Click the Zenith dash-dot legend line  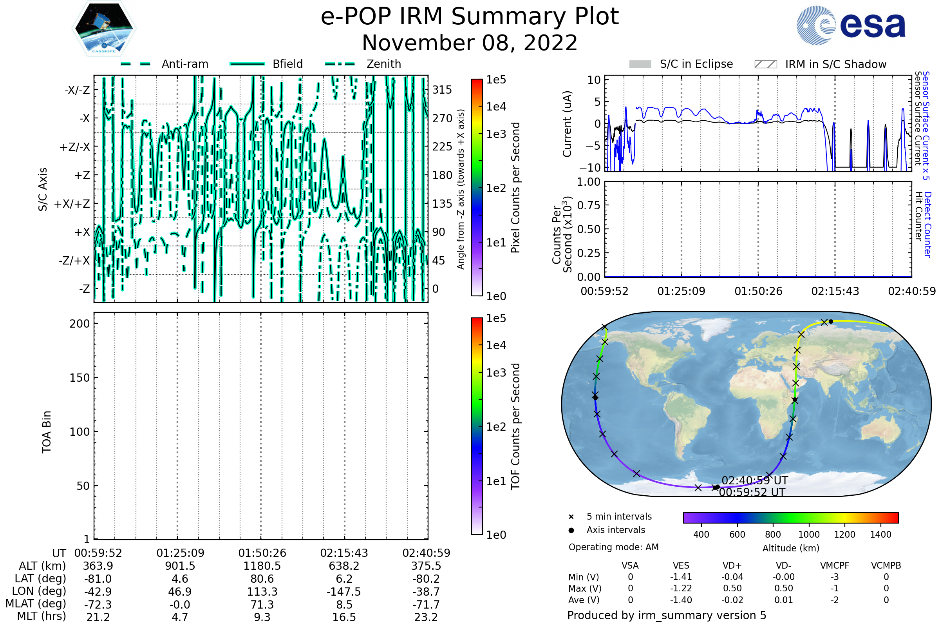tap(340, 64)
